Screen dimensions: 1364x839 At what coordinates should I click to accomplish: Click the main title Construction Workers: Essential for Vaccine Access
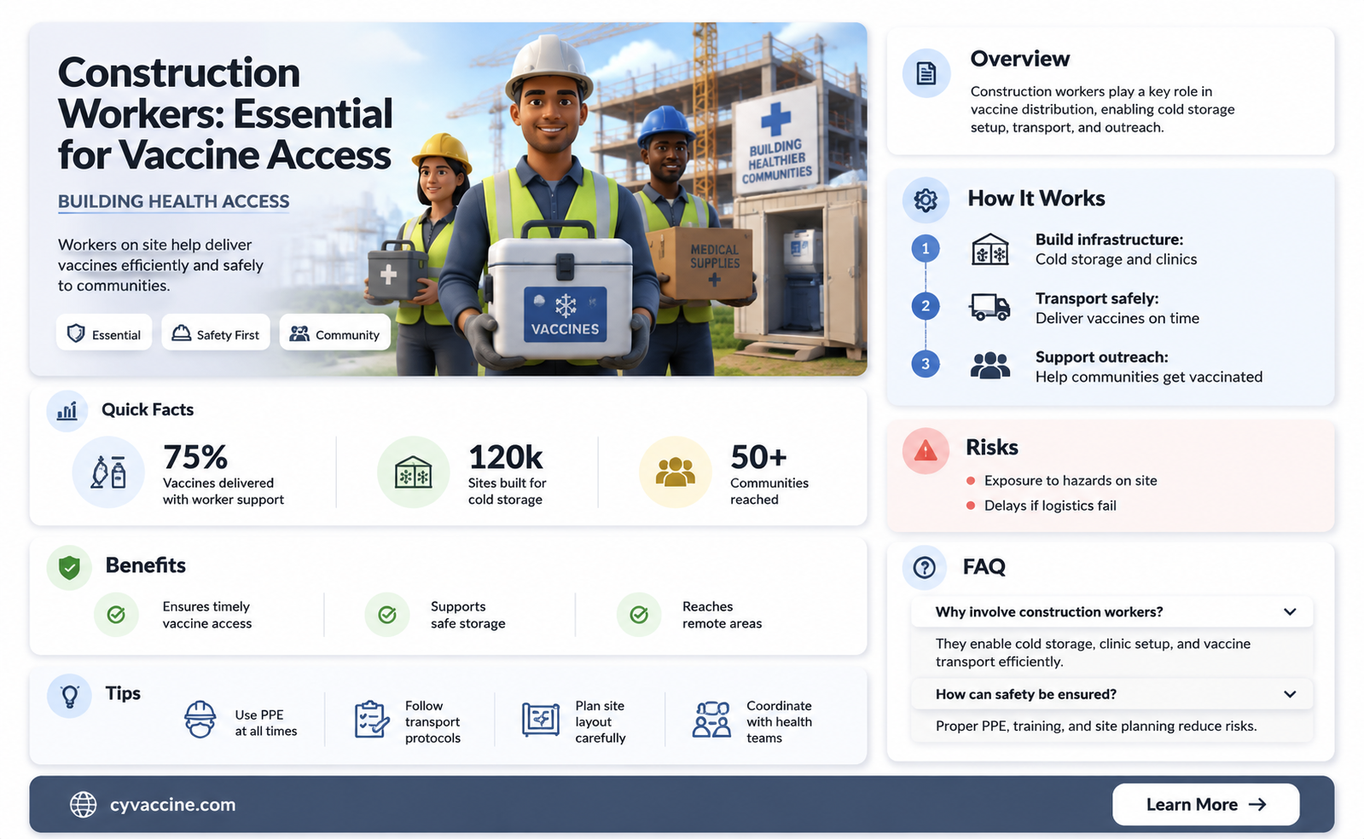click(225, 113)
